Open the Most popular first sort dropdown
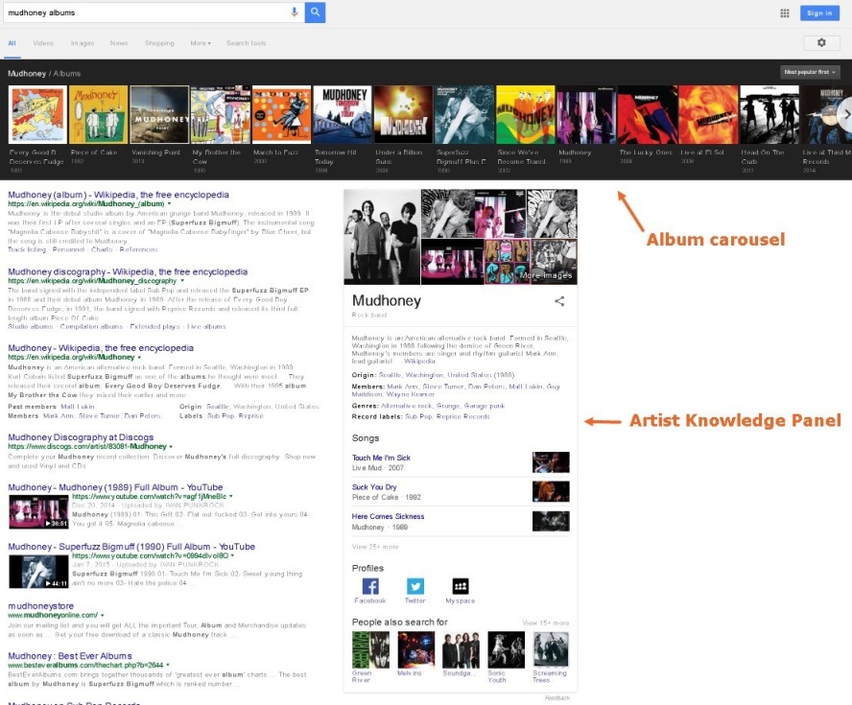852x705 pixels. (x=811, y=72)
